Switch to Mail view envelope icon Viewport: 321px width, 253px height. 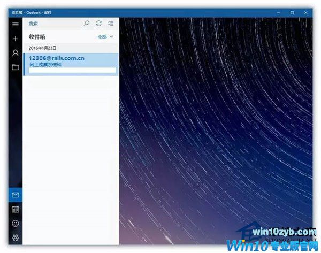[16, 195]
